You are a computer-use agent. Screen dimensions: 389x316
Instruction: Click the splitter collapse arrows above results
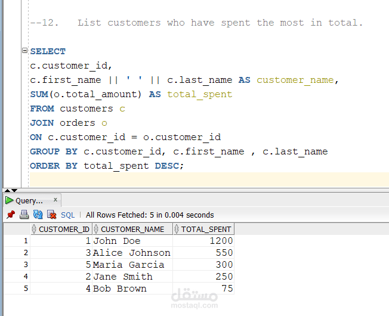[x=8, y=191]
